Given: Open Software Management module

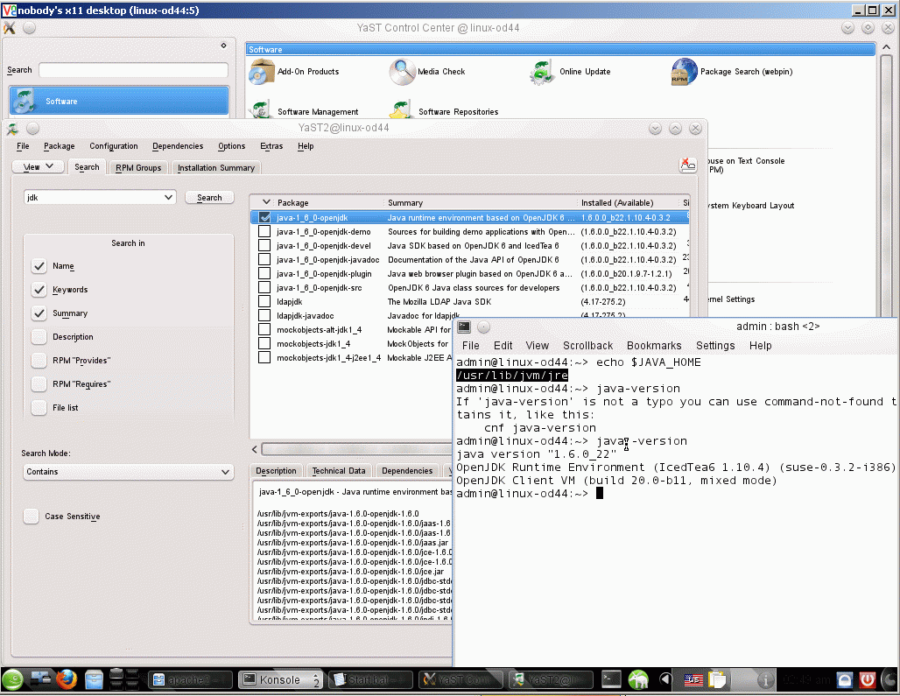Looking at the screenshot, I should point(304,111).
